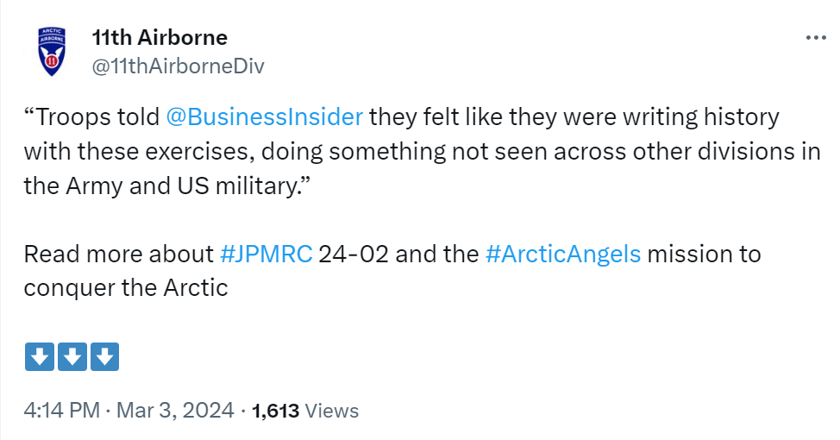Click the "conquer the Arctic" text line
The image size is (840, 440).
pyautogui.click(x=126, y=288)
